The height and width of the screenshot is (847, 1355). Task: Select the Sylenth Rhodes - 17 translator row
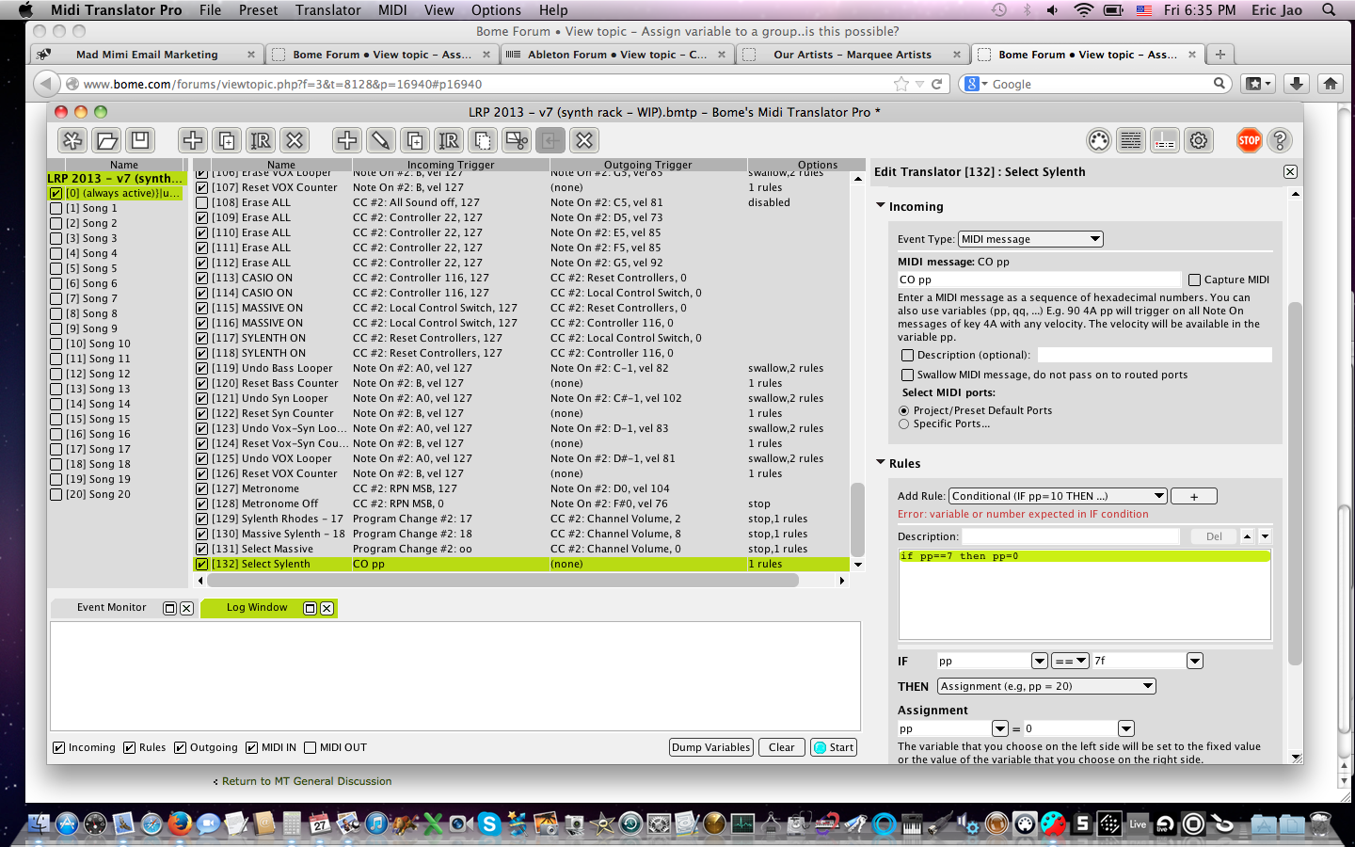(522, 519)
